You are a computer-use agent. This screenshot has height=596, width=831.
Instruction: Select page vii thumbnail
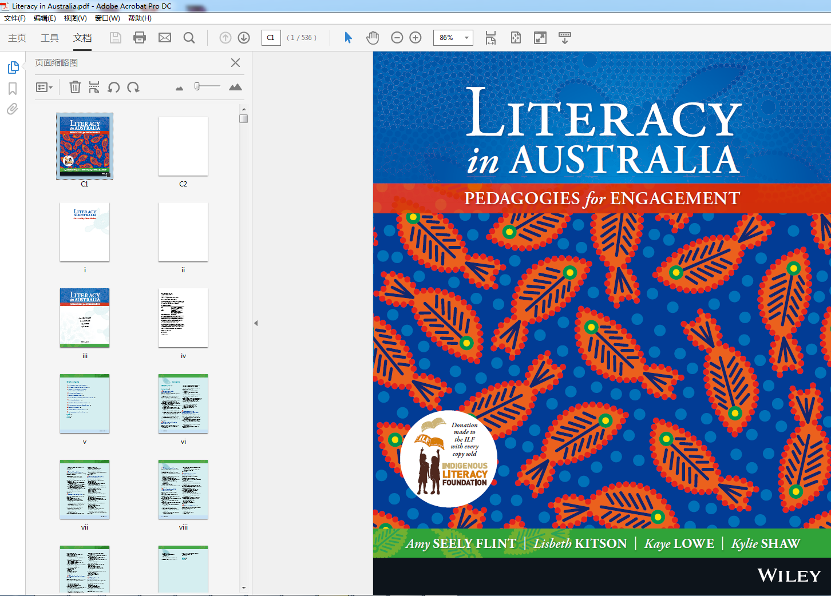[85, 490]
